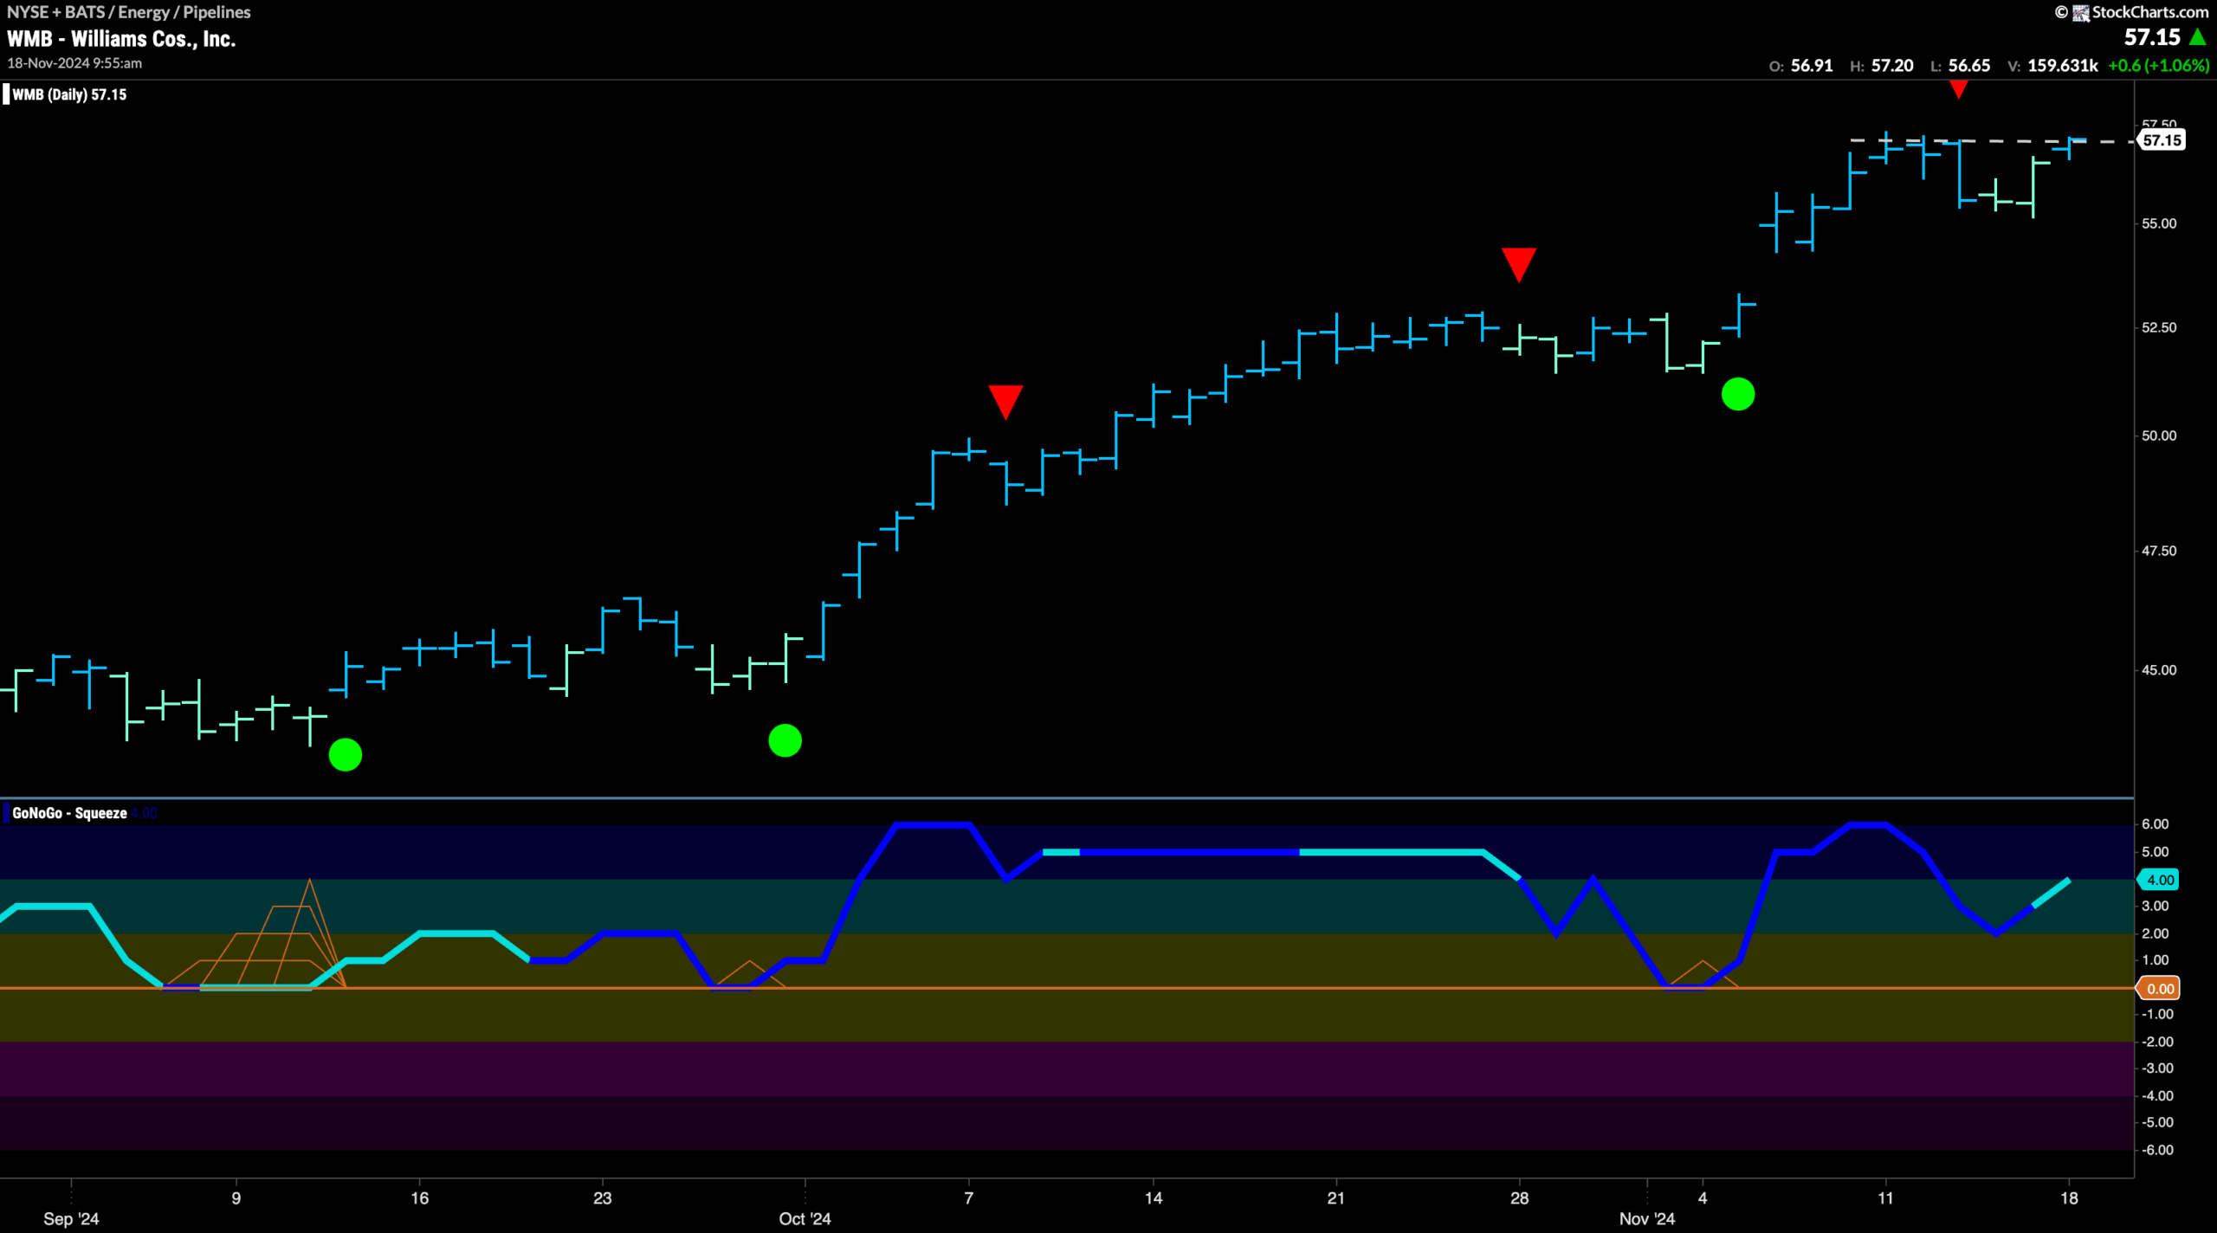Click the green circle signal near Sep 13
This screenshot has width=2217, height=1233.
click(346, 754)
